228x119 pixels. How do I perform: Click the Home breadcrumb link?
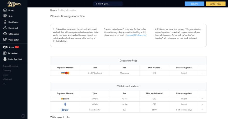tap(53, 10)
